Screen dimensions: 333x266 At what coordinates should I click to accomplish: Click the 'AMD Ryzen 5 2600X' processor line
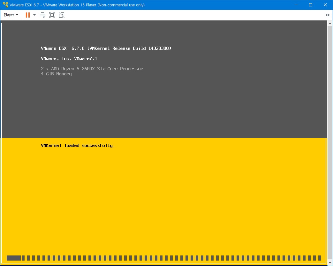(92, 69)
